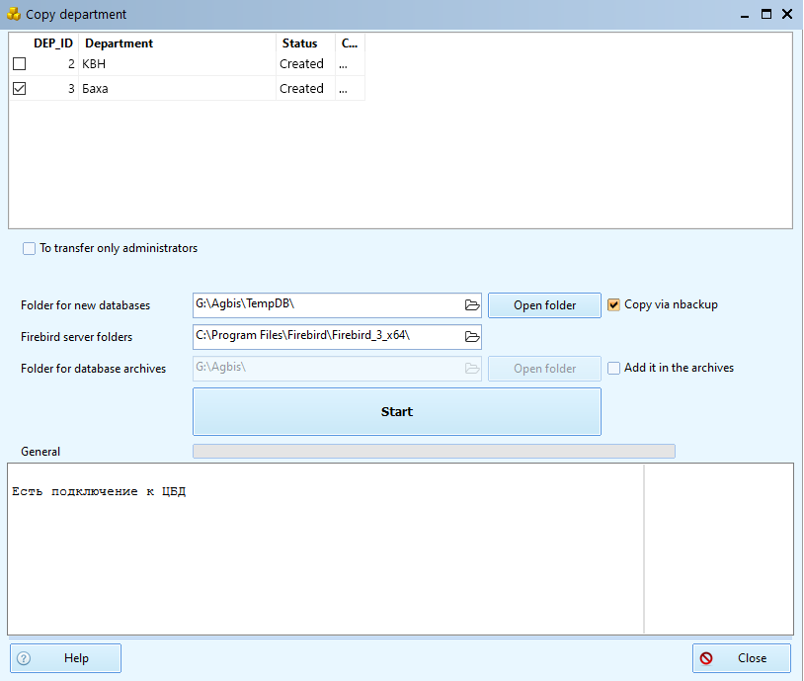The width and height of the screenshot is (804, 681).
Task: Browse folder icon for Firebird server path
Action: 472,337
